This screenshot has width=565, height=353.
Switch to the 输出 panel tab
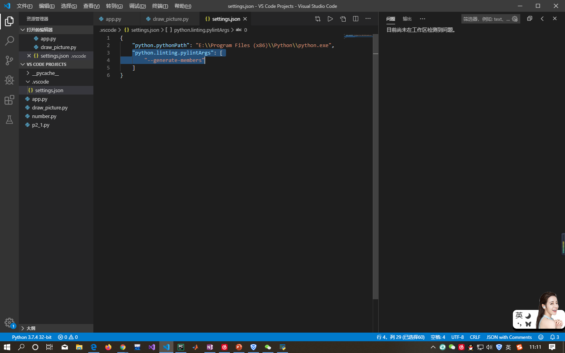click(406, 18)
